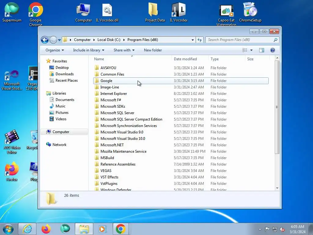Click the Computer breadcrumb segment
The height and width of the screenshot is (235, 313).
point(82,40)
